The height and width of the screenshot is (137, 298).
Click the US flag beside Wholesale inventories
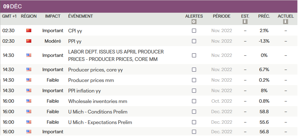tap(29, 101)
